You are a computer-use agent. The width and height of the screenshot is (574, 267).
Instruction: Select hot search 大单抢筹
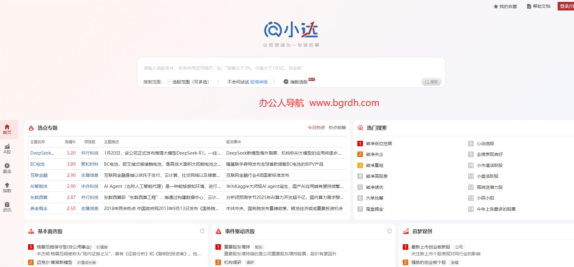pos(375,198)
